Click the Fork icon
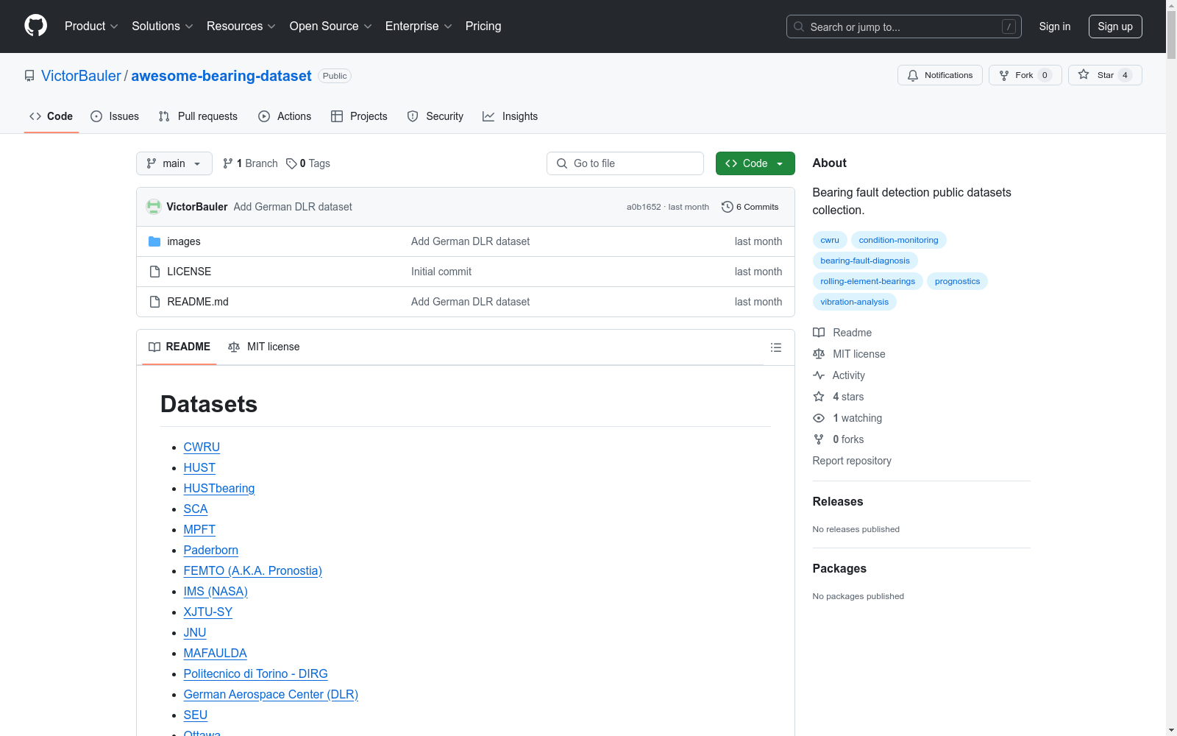This screenshot has width=1177, height=736. tap(1004, 75)
